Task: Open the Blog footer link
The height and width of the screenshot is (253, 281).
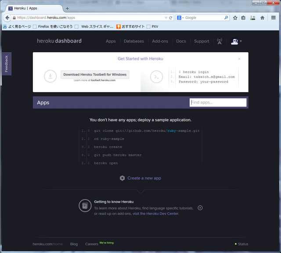Action: tap(74, 244)
